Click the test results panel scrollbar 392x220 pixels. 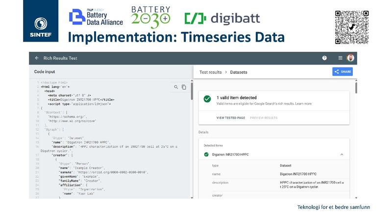coord(356,88)
